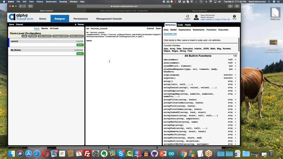Open PowerPoint from the dock
The width and height of the screenshot is (283, 159).
coord(163,154)
